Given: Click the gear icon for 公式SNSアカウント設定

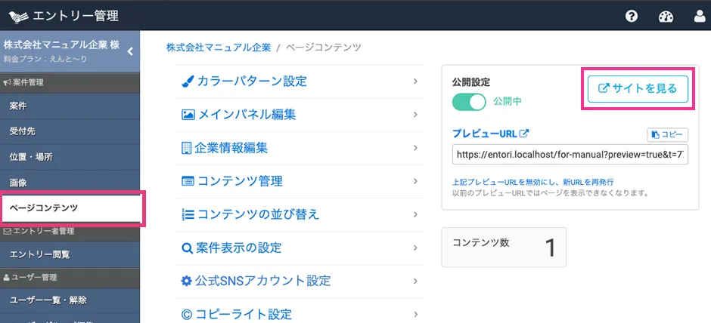Looking at the screenshot, I should tap(187, 281).
